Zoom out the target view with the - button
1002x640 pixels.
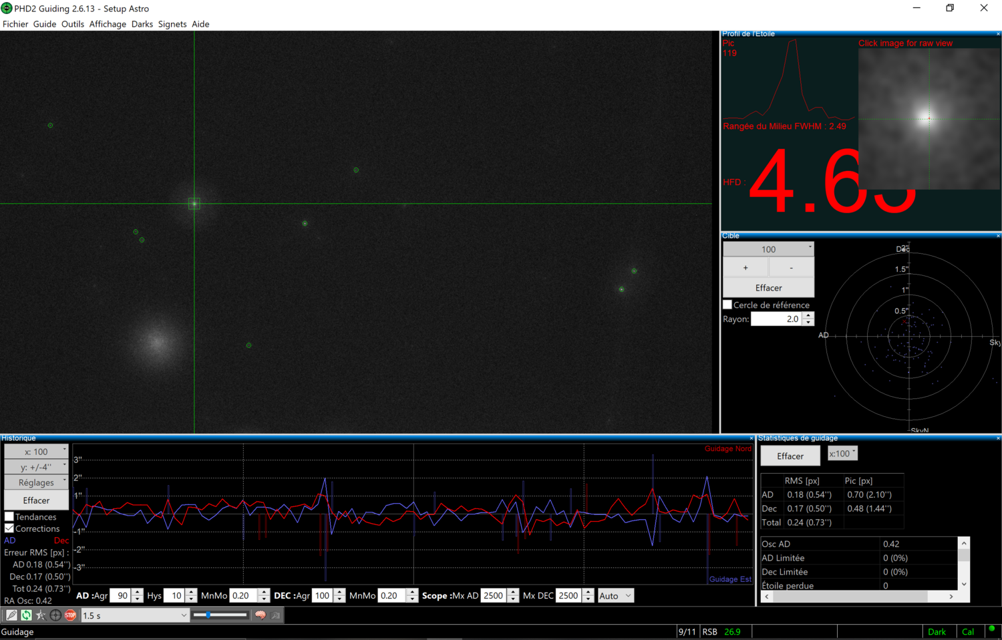pos(792,268)
